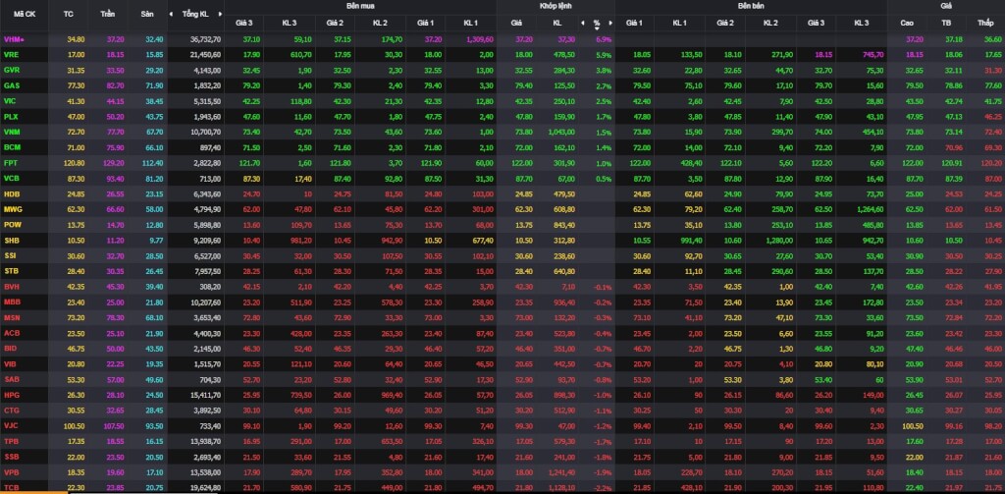Open the FPT ticker
This screenshot has height=494, width=1005.
10,162
